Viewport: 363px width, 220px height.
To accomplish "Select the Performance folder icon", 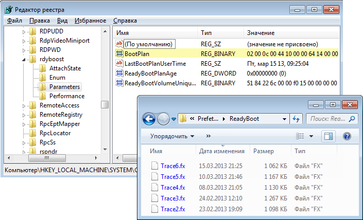I will pyautogui.click(x=42, y=96).
